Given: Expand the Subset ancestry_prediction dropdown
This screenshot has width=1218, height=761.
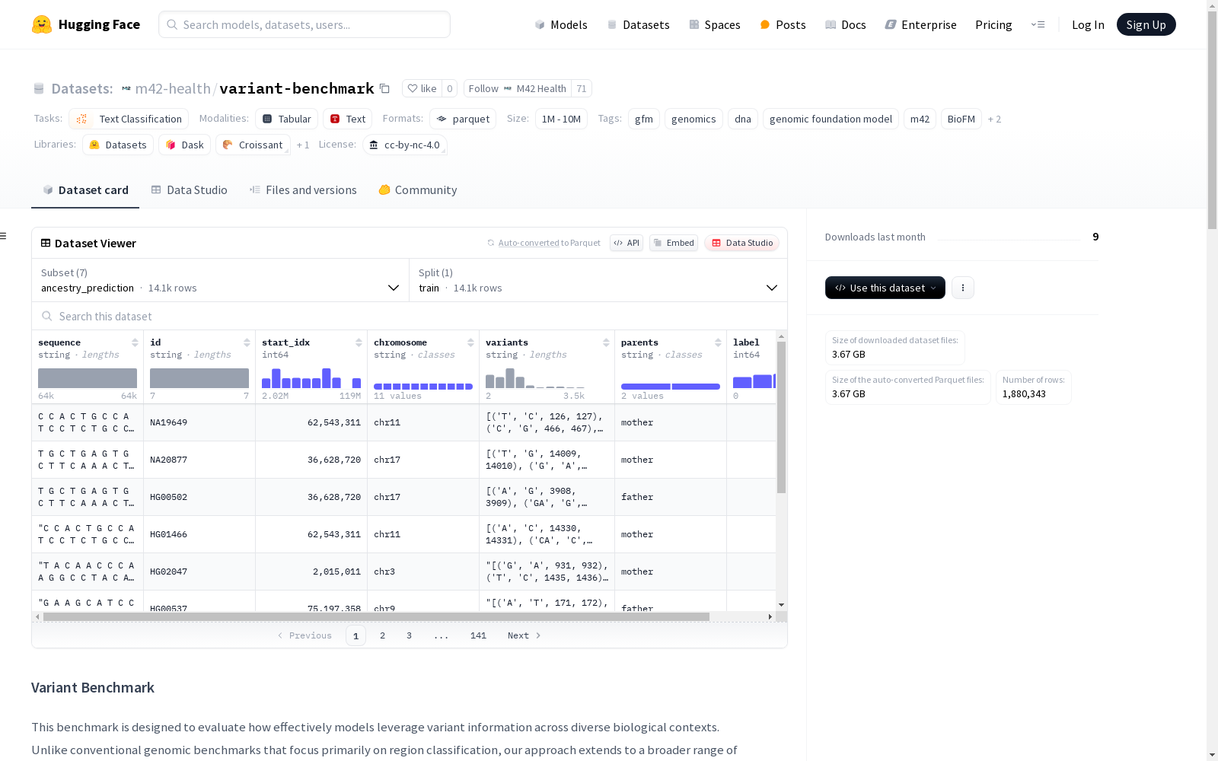Looking at the screenshot, I should [220, 280].
